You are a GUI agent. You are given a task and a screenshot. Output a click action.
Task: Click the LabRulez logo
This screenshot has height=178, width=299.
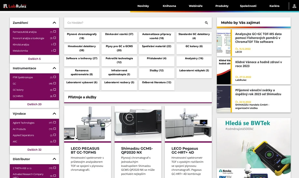(15, 6)
